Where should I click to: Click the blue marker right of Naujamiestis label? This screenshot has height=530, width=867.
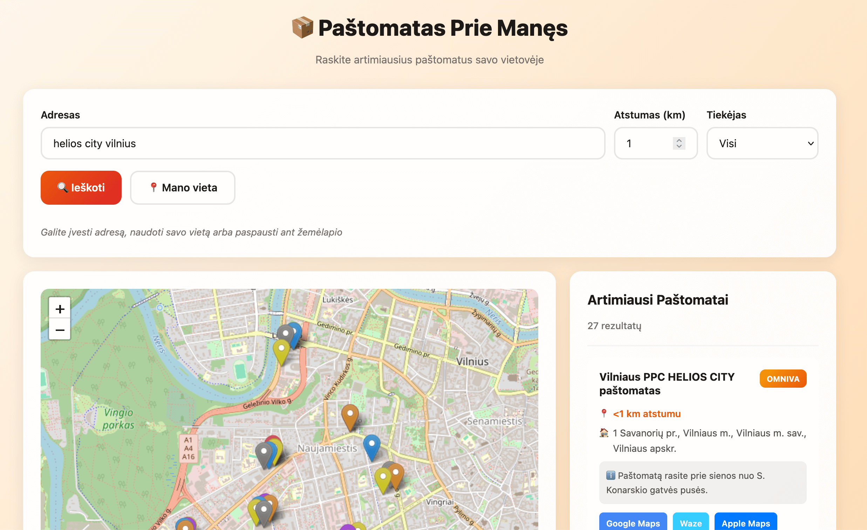[371, 444]
